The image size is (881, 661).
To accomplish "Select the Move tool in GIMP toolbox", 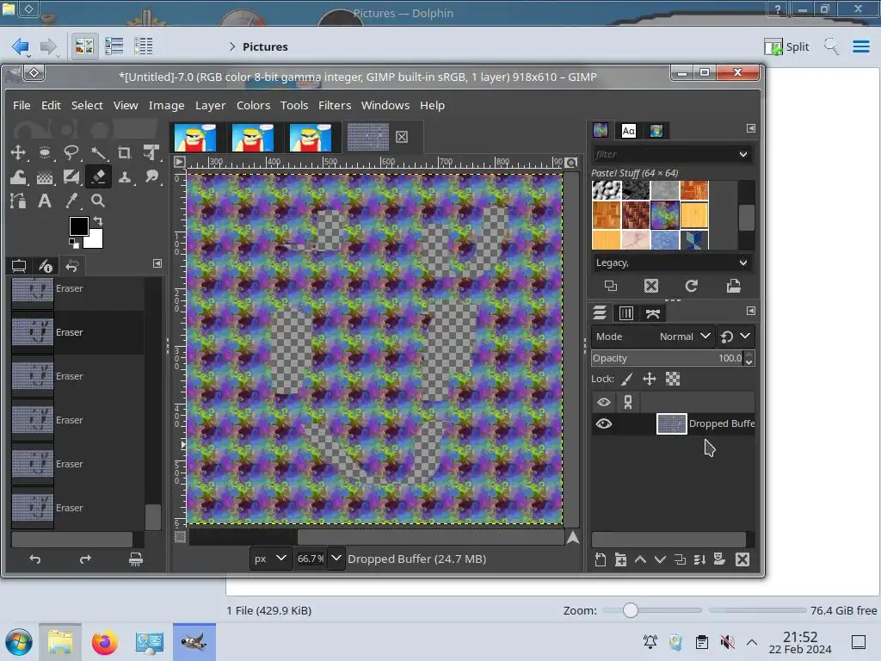I will (x=18, y=152).
